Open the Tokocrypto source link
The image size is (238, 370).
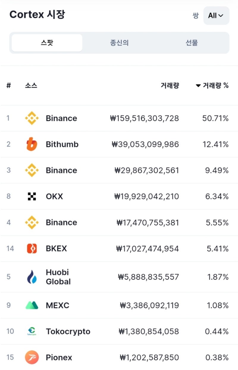(68, 331)
